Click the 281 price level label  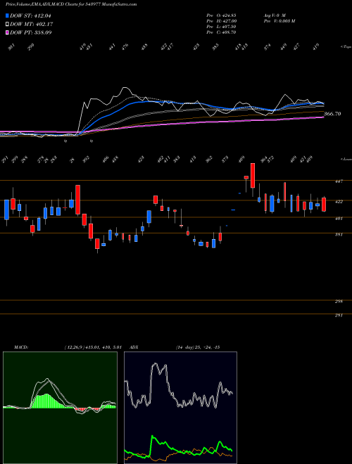pos(339,316)
